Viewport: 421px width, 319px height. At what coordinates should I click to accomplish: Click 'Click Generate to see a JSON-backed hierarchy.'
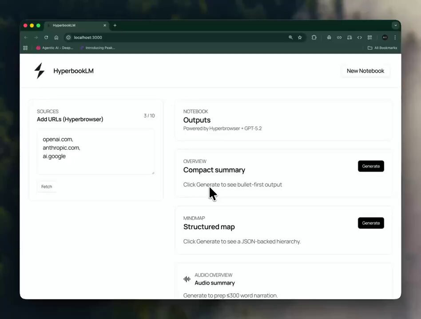pos(242,241)
